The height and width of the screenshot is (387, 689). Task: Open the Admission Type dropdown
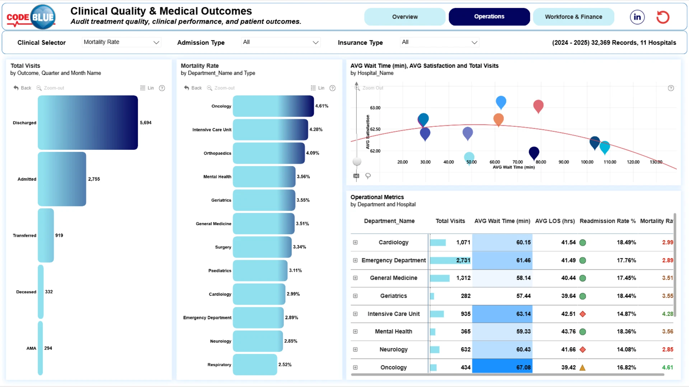tap(281, 42)
